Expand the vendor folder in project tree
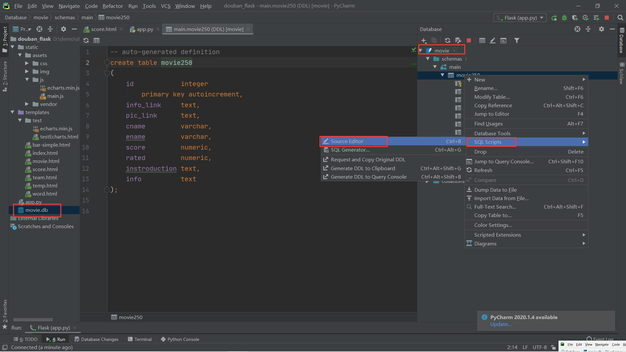Viewport: 626px width, 352px height. [27, 104]
